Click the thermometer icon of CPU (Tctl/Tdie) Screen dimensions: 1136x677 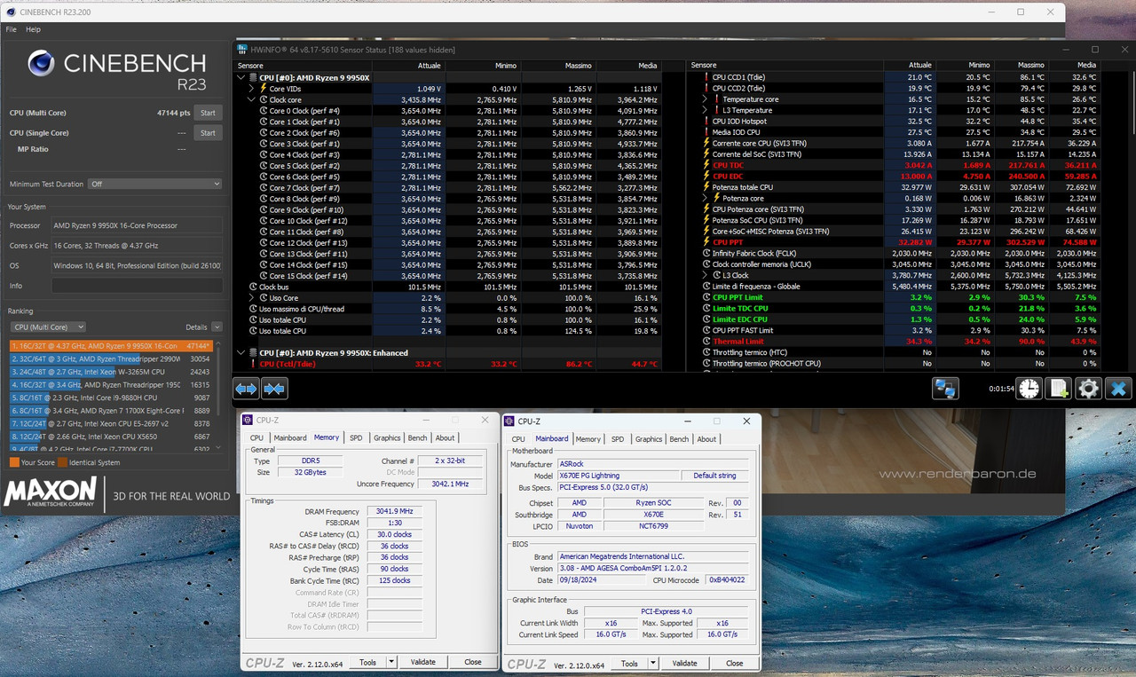[x=253, y=364]
